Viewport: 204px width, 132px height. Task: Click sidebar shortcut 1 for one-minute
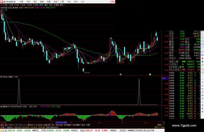202,76
